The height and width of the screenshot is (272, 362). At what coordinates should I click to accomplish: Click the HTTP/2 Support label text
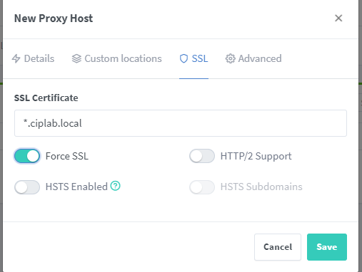[x=256, y=156]
